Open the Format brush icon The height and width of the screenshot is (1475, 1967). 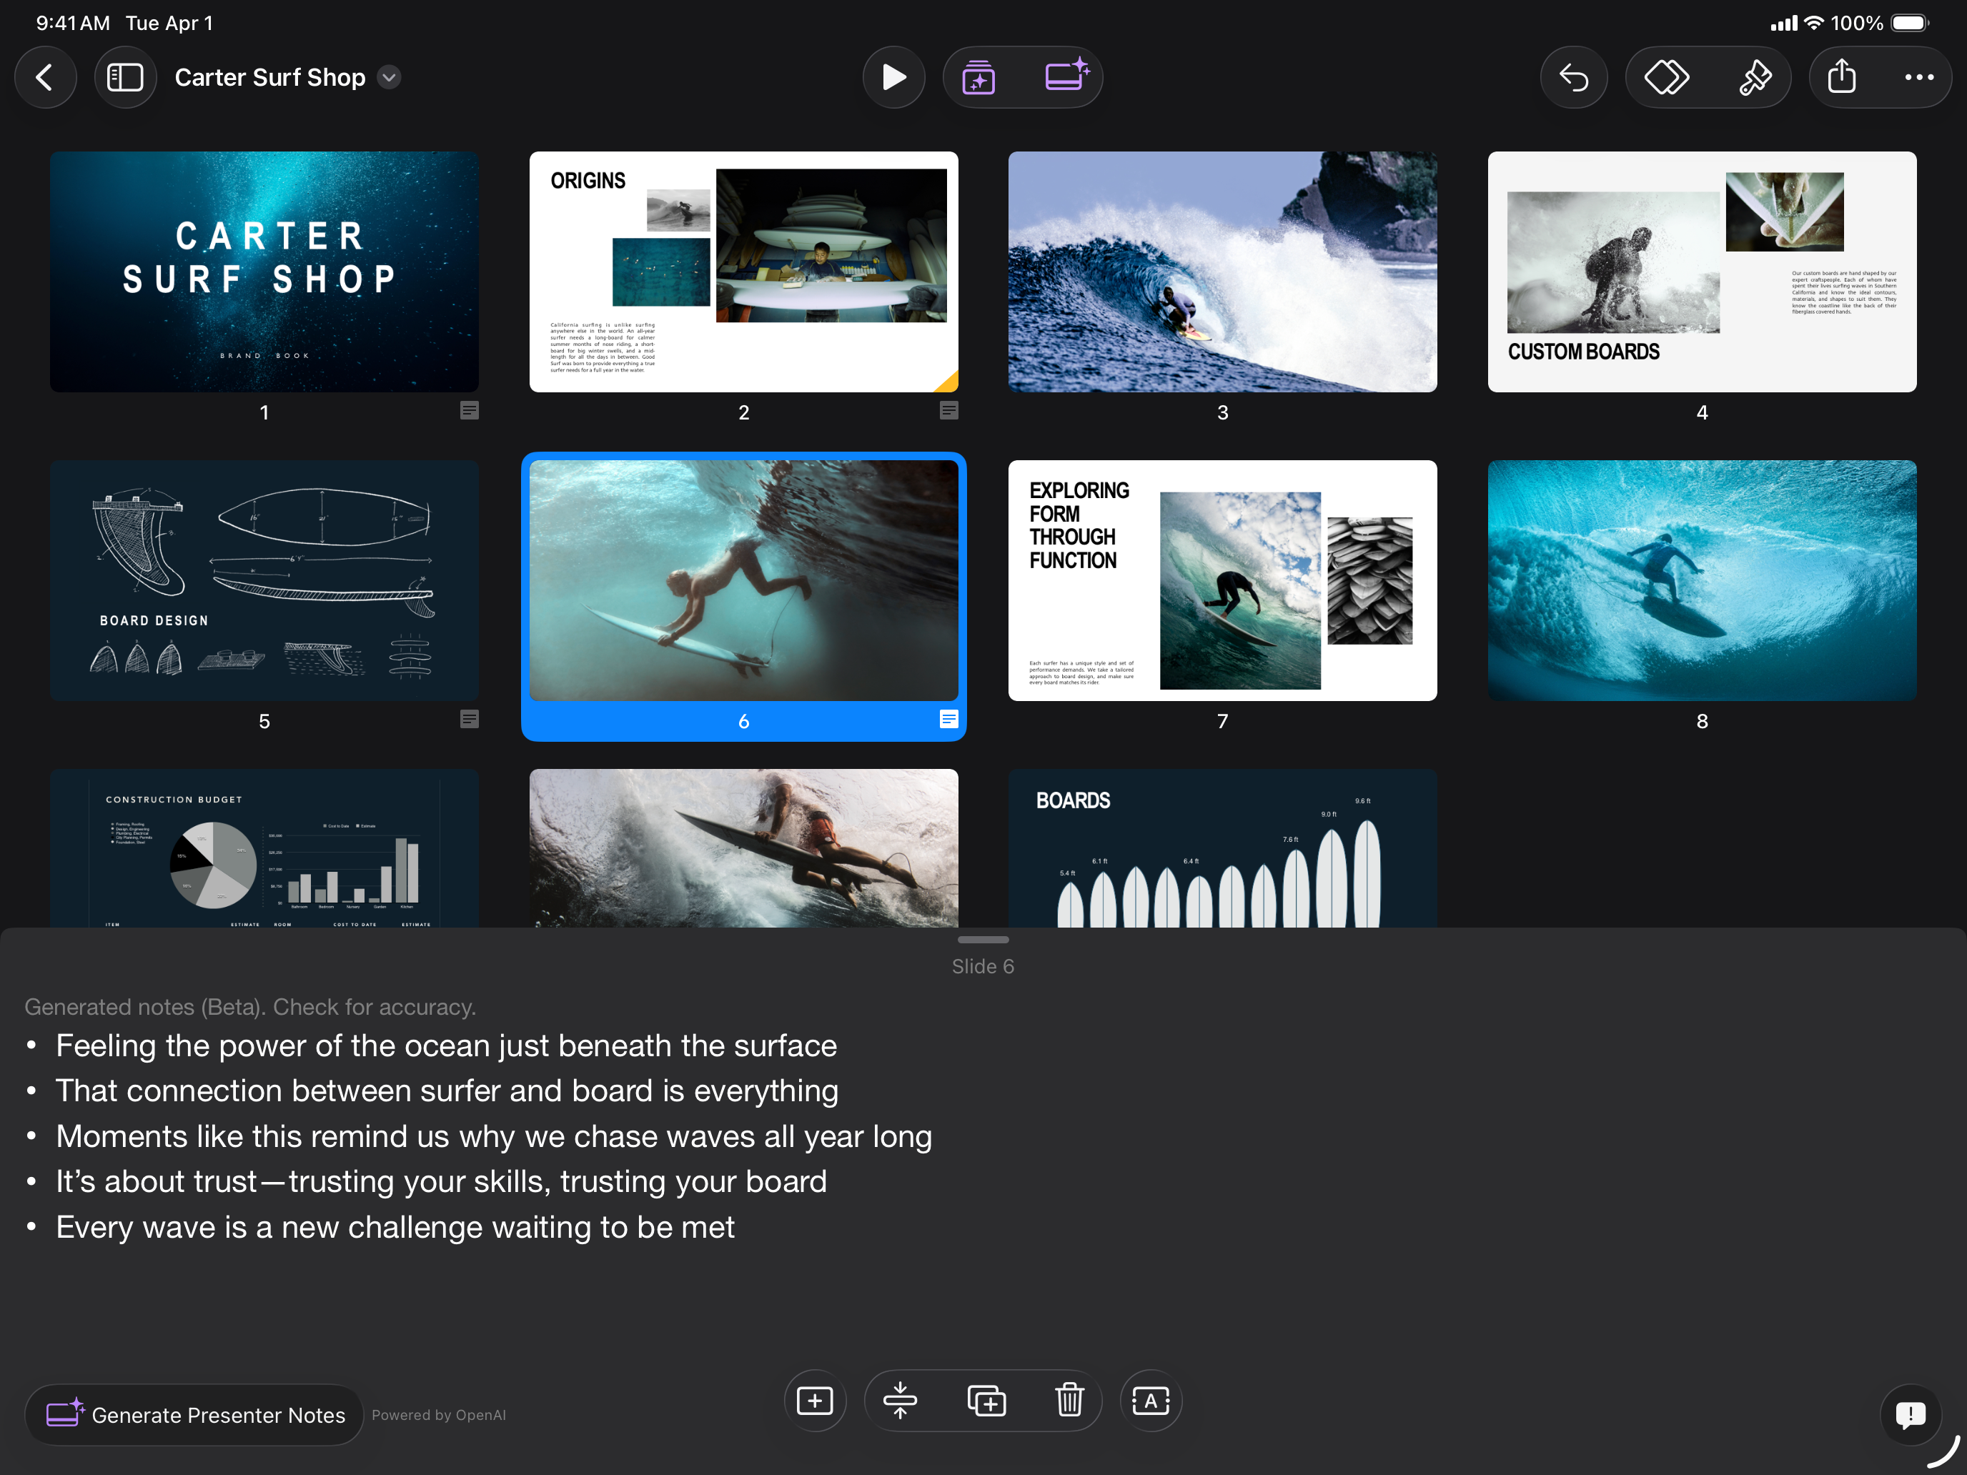click(x=1755, y=77)
